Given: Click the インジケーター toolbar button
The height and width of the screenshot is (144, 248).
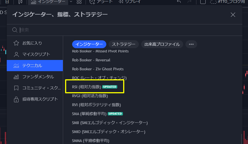Looking at the screenshot, I should point(48,2).
